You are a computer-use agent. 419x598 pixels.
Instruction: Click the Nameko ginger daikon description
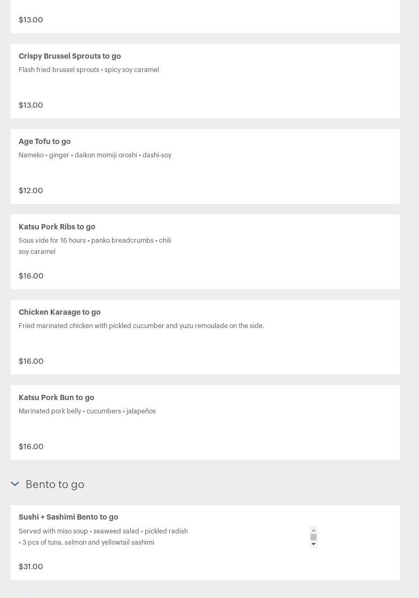95,155
